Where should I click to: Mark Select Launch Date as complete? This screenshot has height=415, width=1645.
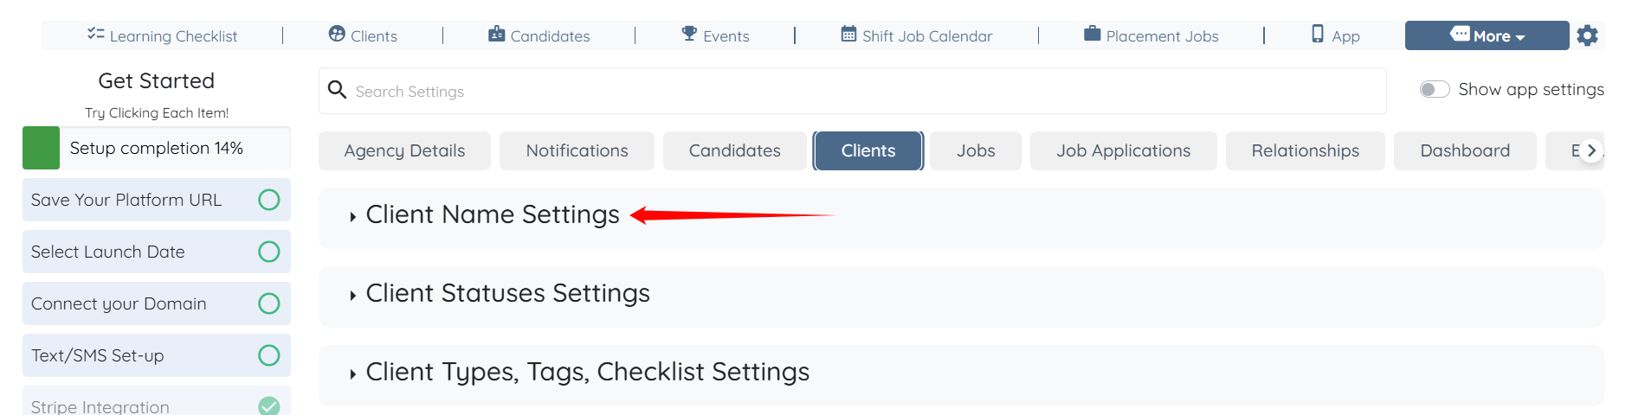pos(269,252)
